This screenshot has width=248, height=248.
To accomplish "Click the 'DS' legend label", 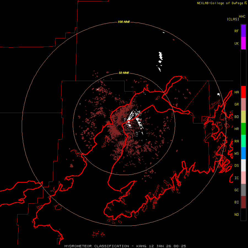I will (236, 166).
